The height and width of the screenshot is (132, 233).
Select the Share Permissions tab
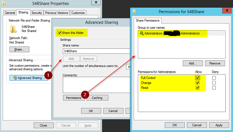148,20
